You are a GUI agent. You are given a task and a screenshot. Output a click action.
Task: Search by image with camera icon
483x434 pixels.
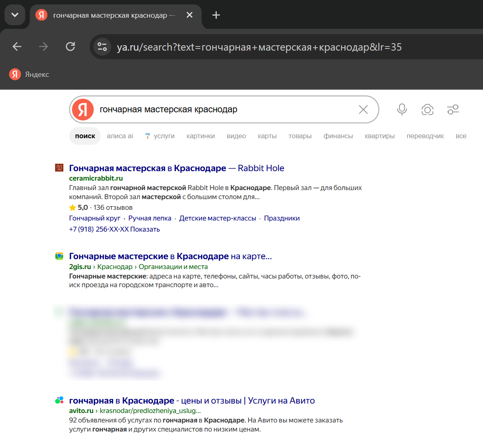pyautogui.click(x=427, y=110)
